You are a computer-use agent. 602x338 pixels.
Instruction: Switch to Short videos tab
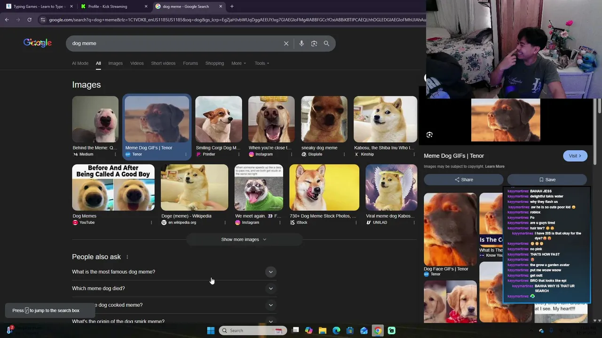pyautogui.click(x=163, y=63)
